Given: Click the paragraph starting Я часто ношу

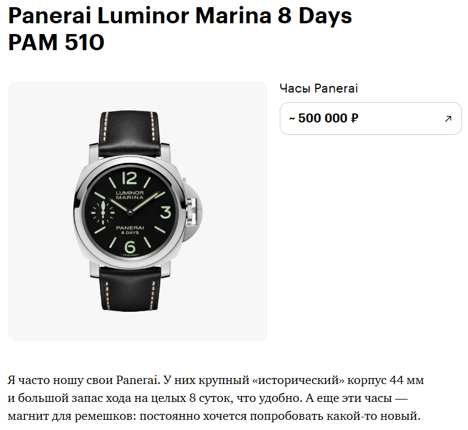Looking at the screenshot, I should 216,398.
